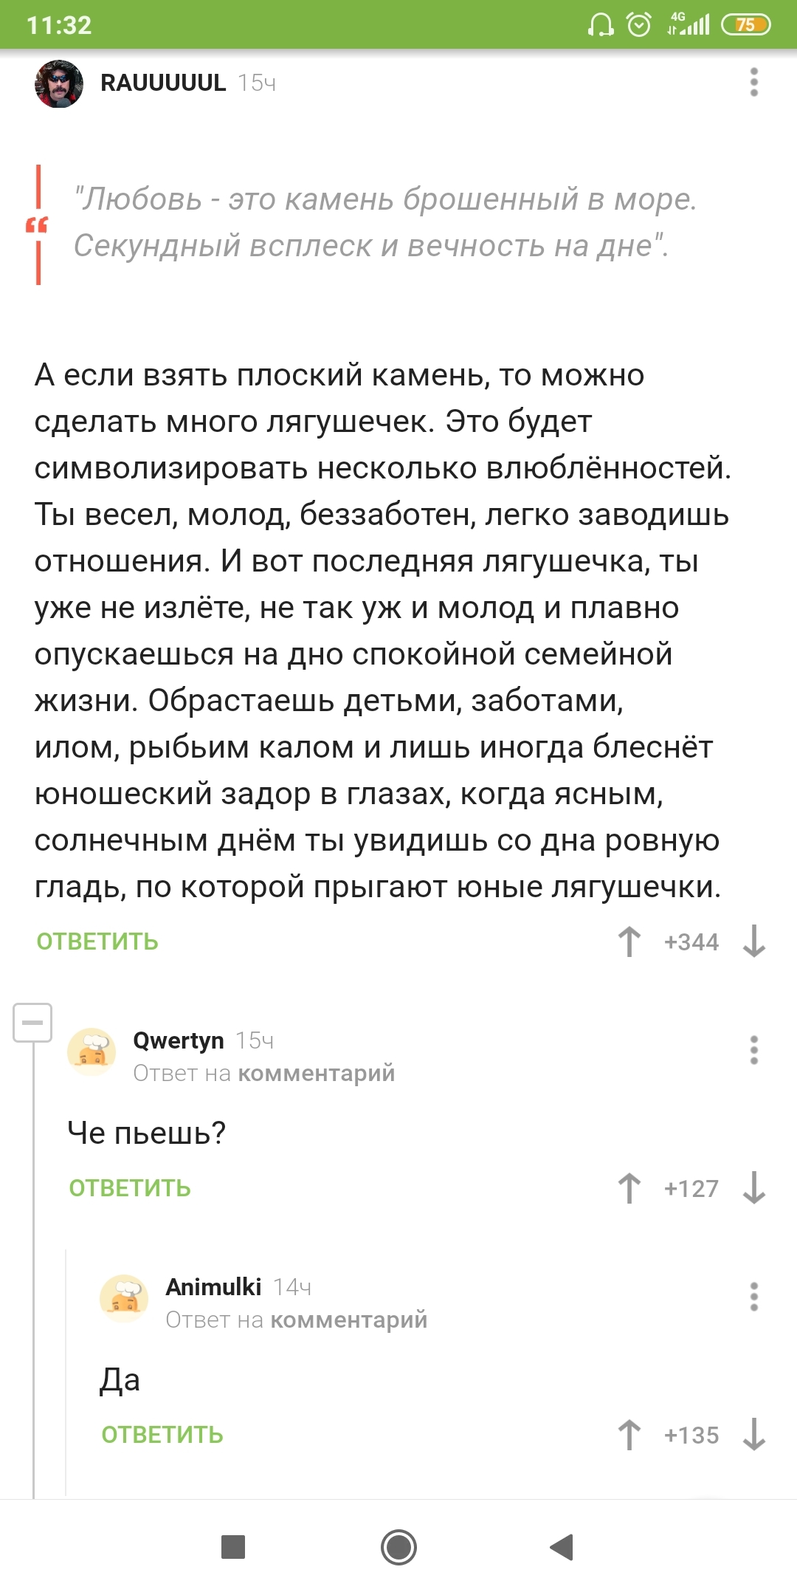Screen dimensions: 797x1595
Task: Open the RAUUUUUL username link
Action: click(163, 83)
